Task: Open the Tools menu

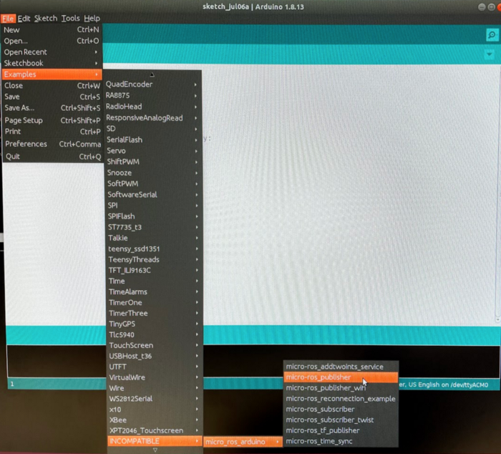Action: tap(70, 18)
